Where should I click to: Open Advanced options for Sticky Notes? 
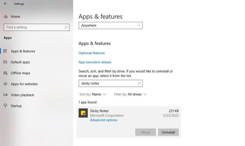104,120
